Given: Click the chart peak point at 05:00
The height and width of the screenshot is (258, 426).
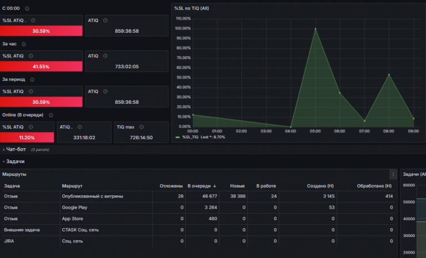Looking at the screenshot, I should coord(316,29).
